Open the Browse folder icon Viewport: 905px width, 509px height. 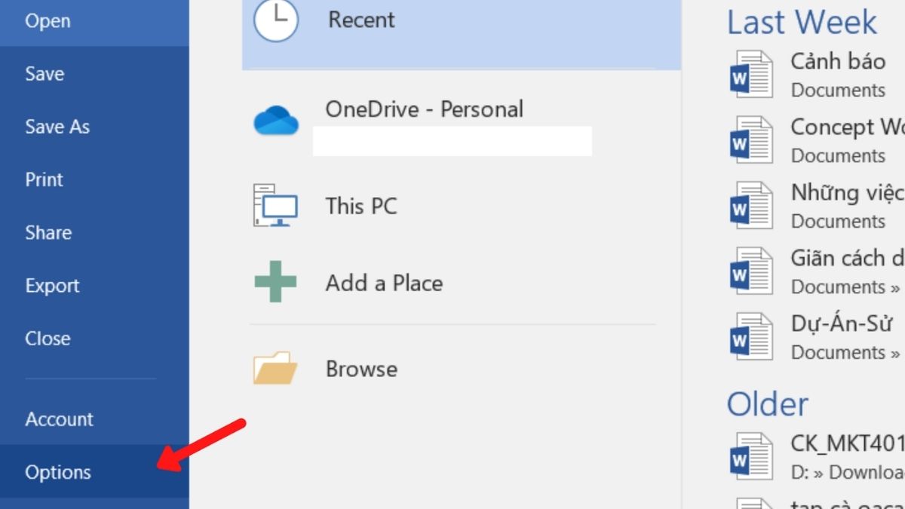coord(275,368)
